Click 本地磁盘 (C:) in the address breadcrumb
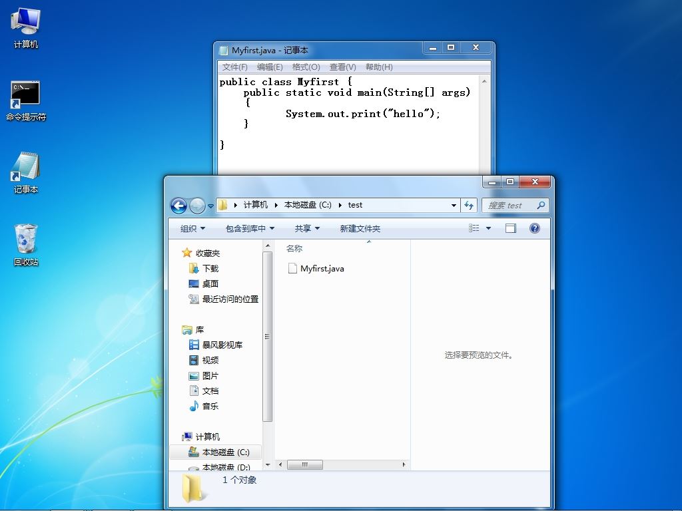The image size is (682, 511). click(308, 205)
